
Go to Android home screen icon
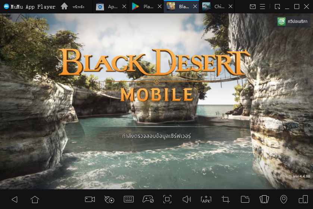35,199
